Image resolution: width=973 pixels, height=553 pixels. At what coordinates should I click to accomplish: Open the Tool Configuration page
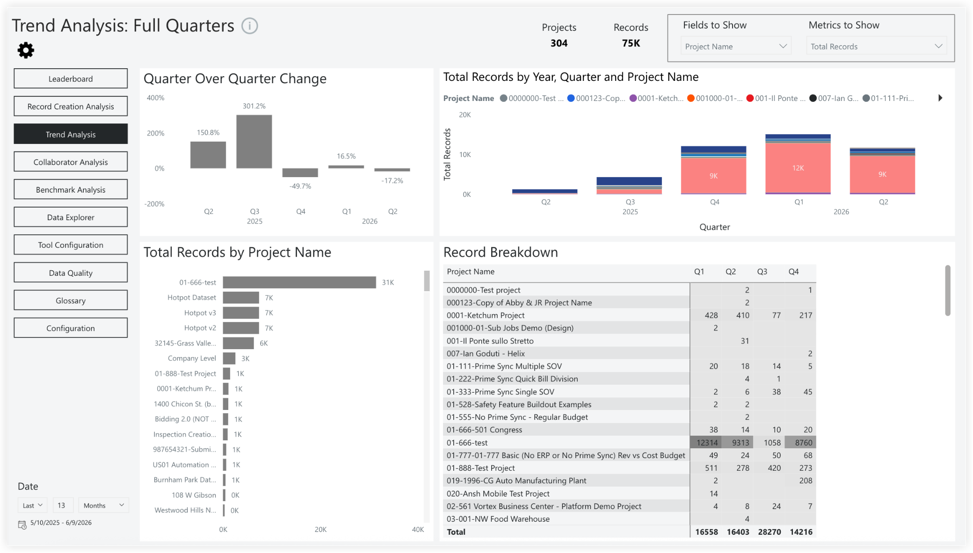coord(71,244)
